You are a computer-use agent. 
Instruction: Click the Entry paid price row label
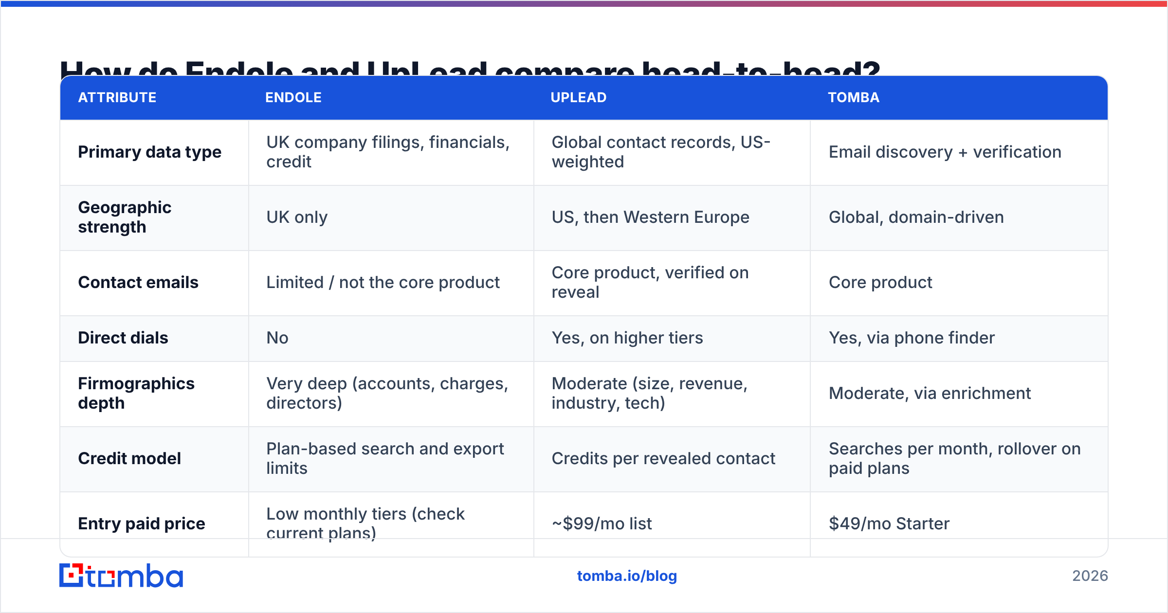pyautogui.click(x=142, y=523)
